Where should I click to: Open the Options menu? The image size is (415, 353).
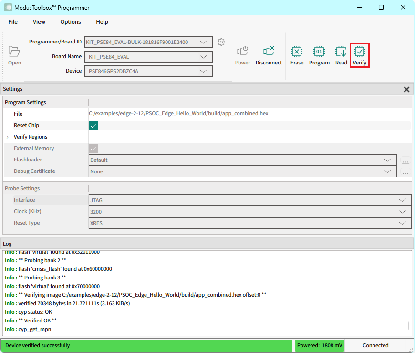pos(71,22)
